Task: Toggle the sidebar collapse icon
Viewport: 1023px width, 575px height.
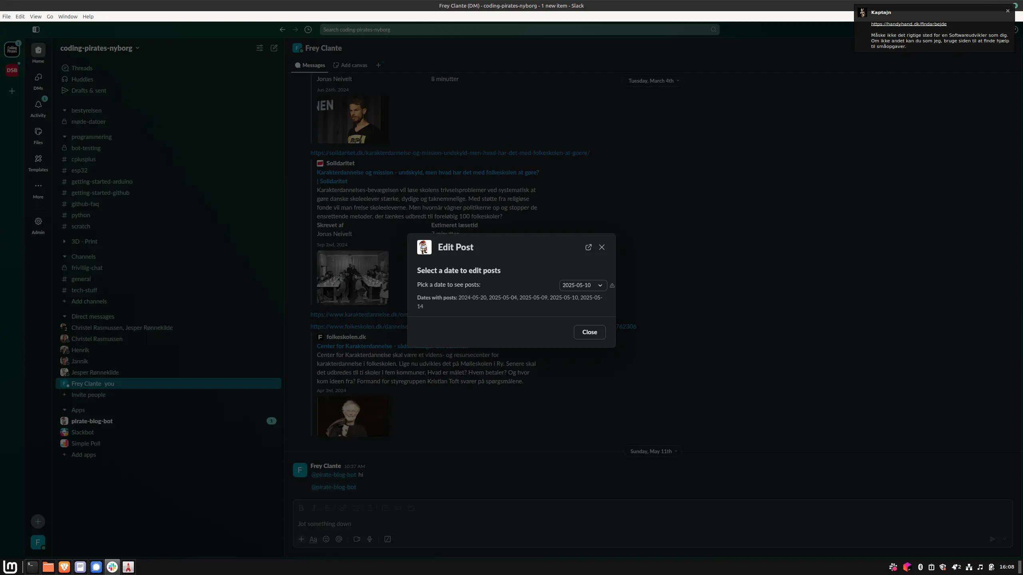Action: coord(36,30)
